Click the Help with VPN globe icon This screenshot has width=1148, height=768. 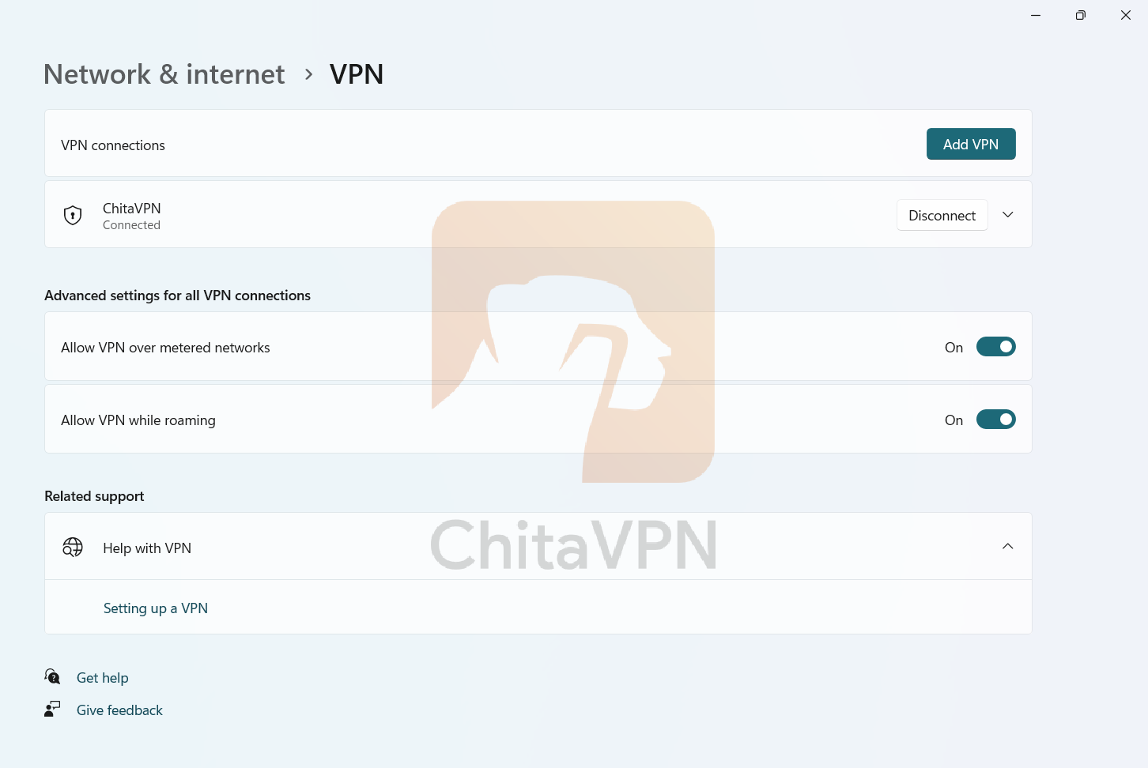[73, 547]
